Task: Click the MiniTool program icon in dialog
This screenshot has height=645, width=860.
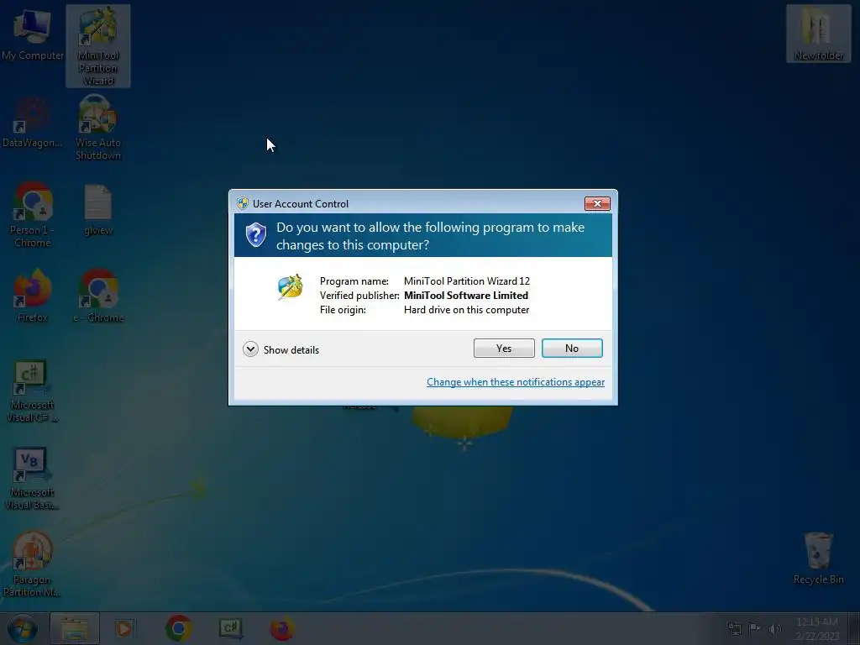Action: click(x=290, y=286)
